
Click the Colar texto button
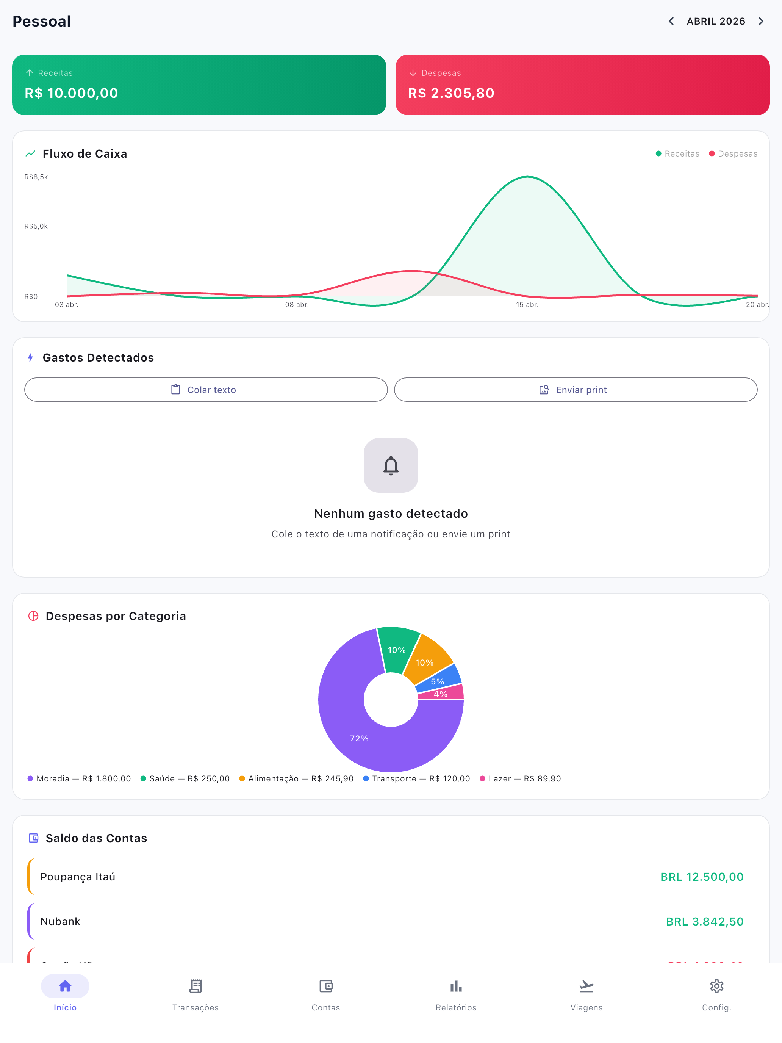pyautogui.click(x=206, y=390)
